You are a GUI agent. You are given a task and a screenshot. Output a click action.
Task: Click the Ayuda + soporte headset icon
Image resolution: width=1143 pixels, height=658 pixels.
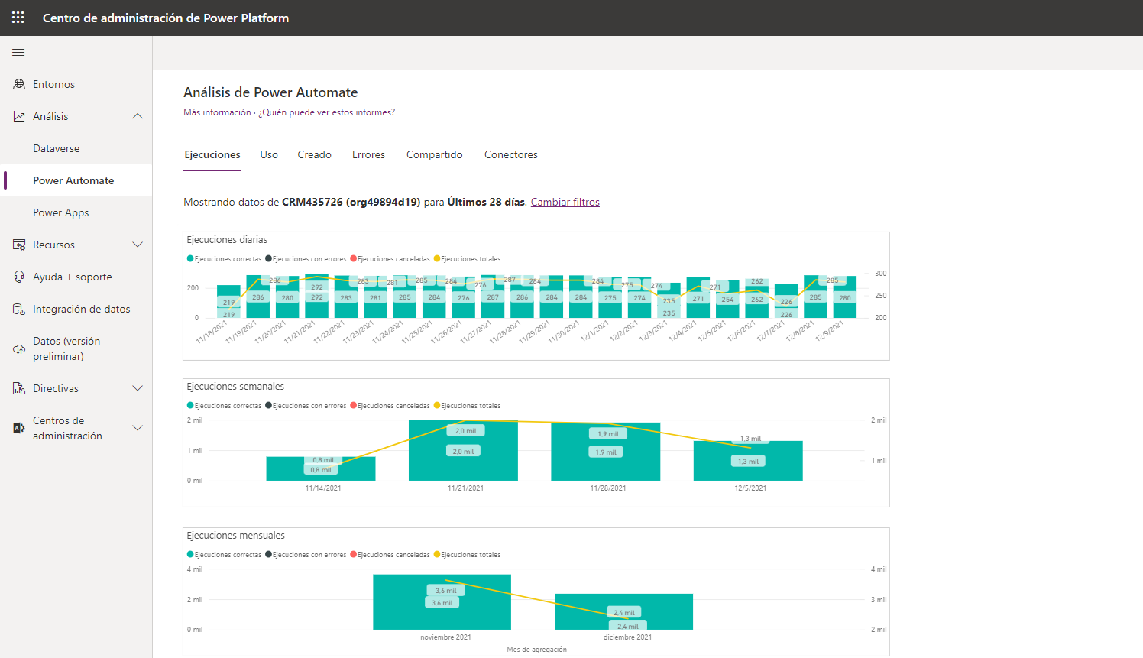19,277
